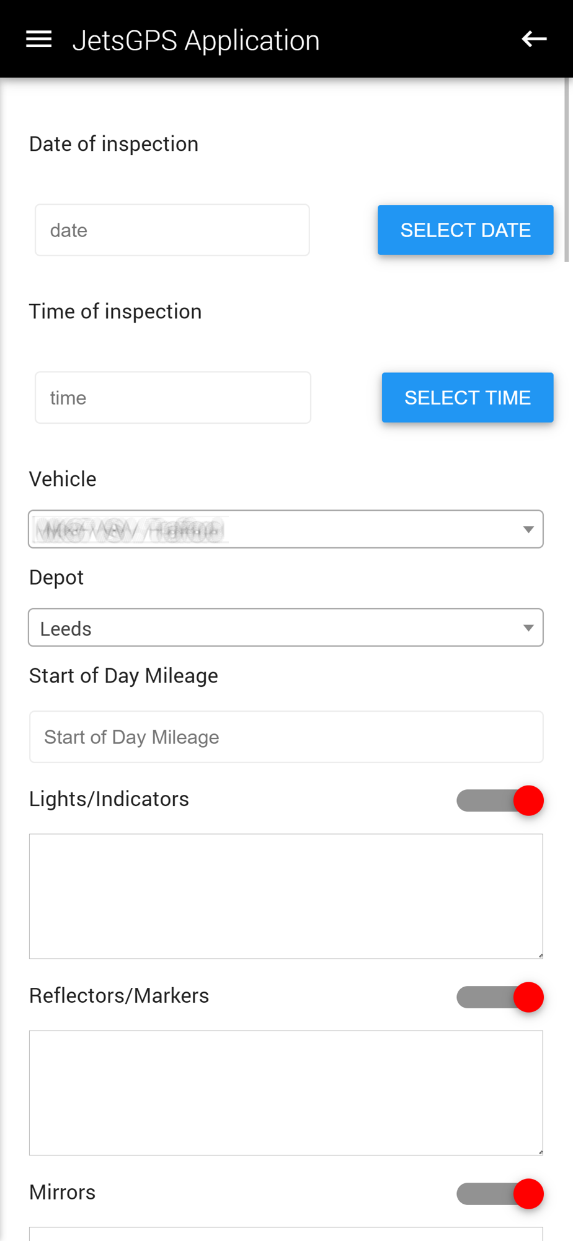Click the Mirrors notes text area
Screen dimensions: 573x1241
tap(286, 1234)
